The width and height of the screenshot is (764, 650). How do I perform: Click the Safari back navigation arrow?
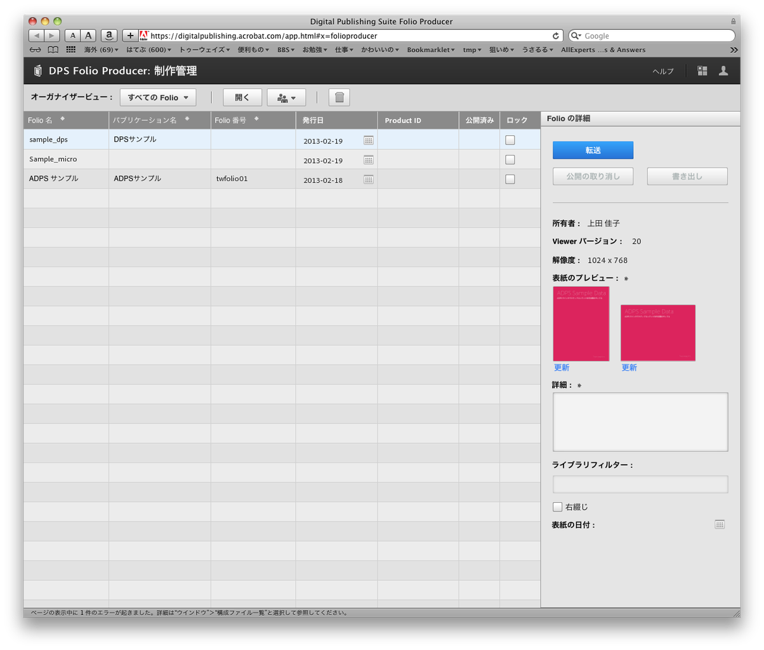click(37, 36)
